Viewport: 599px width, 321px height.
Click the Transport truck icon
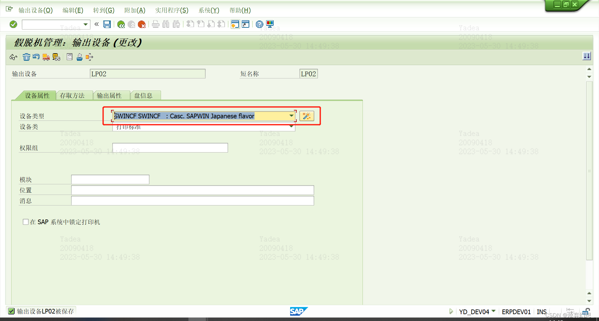coord(46,57)
